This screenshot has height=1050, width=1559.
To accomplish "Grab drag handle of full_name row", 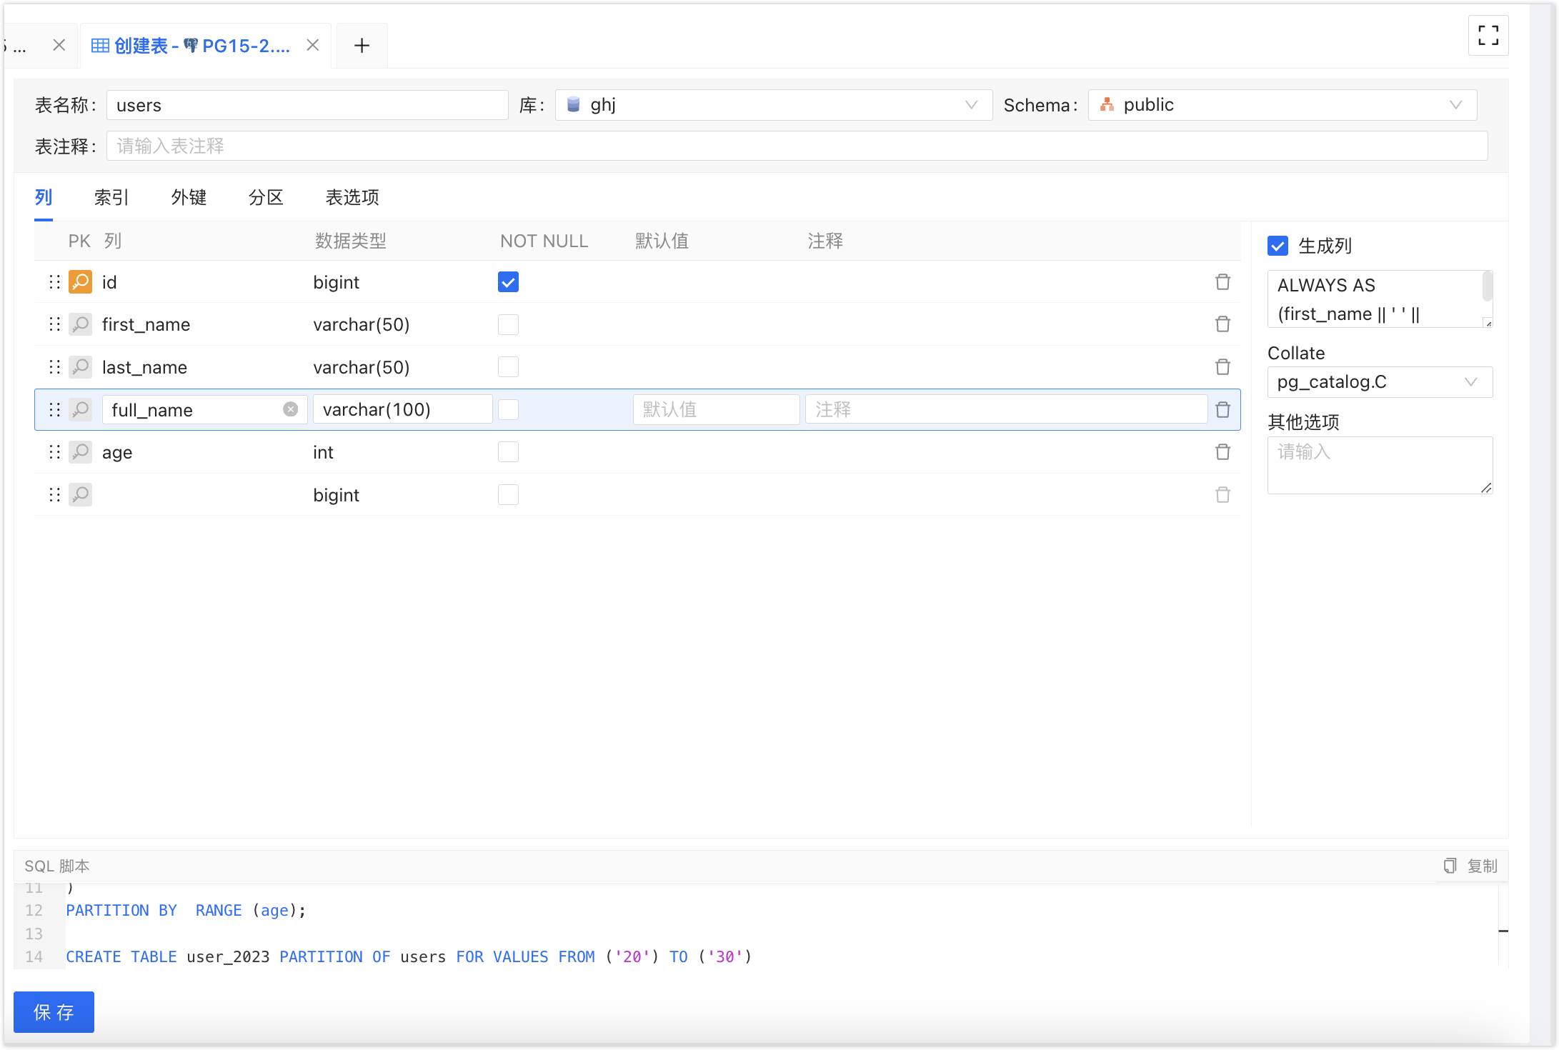I will 54,409.
